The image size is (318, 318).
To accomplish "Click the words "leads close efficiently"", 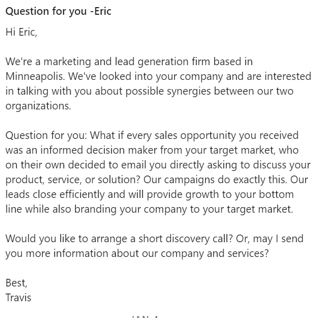I will click(55, 194).
